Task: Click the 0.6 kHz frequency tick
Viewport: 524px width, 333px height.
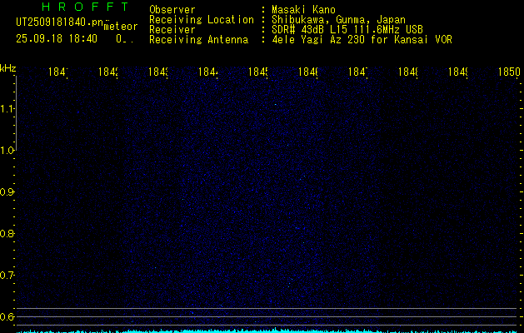Action: [7, 316]
